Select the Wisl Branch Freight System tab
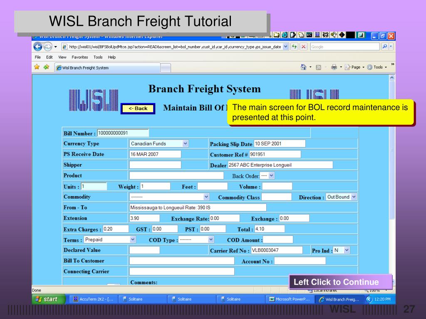The height and width of the screenshot is (319, 426). [107, 68]
